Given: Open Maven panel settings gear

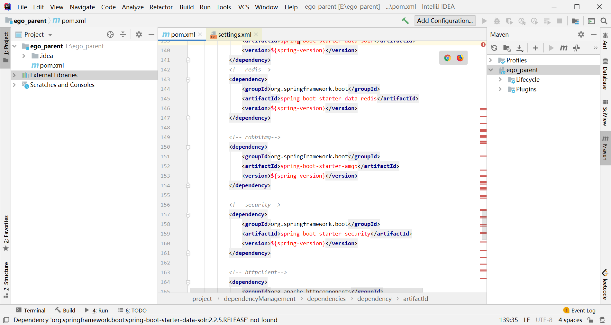Looking at the screenshot, I should [x=581, y=34].
